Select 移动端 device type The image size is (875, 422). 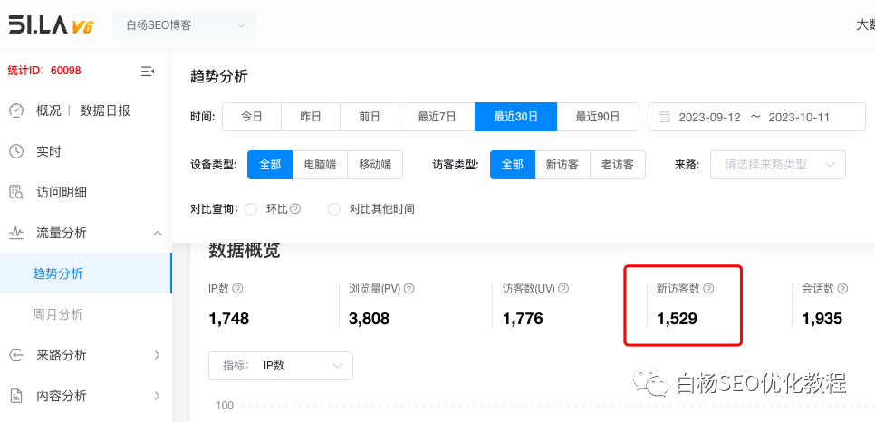point(375,165)
